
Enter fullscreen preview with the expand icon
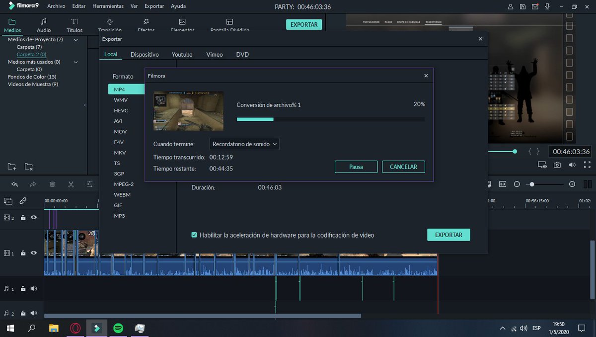tap(587, 165)
